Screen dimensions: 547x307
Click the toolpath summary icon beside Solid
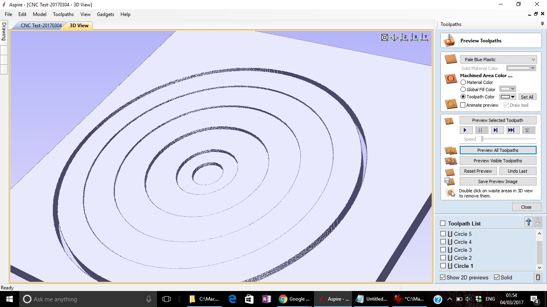click(538, 277)
